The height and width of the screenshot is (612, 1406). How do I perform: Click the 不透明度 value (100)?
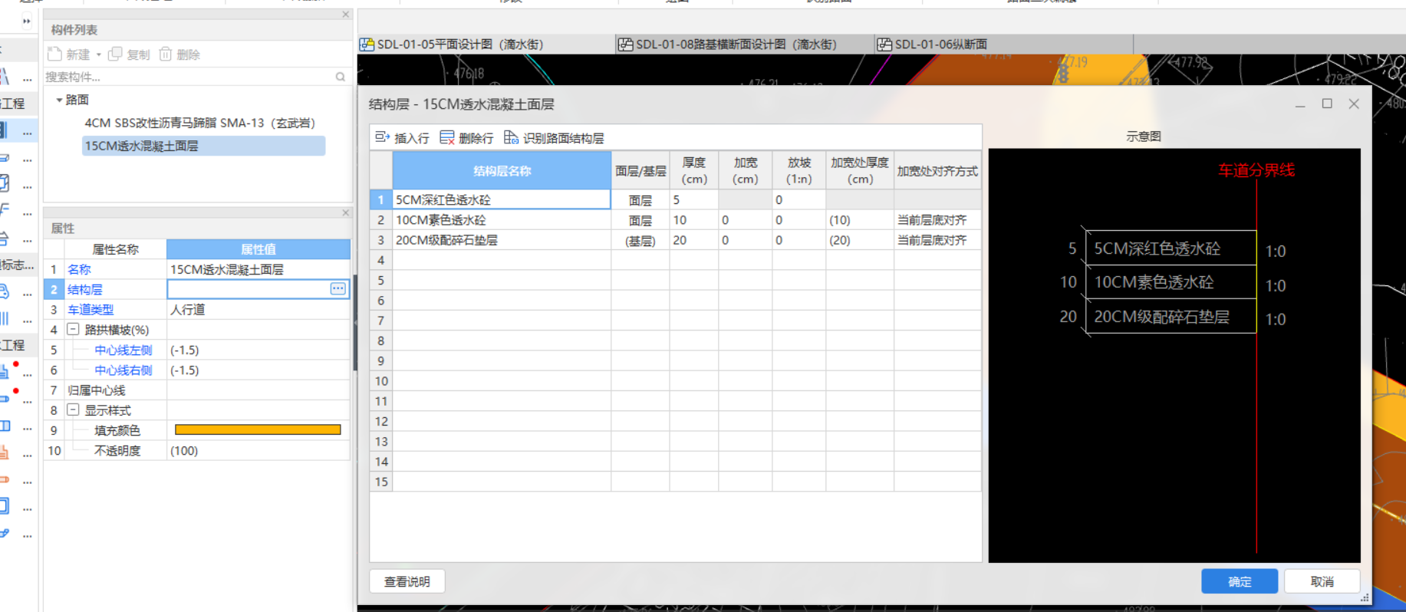258,450
